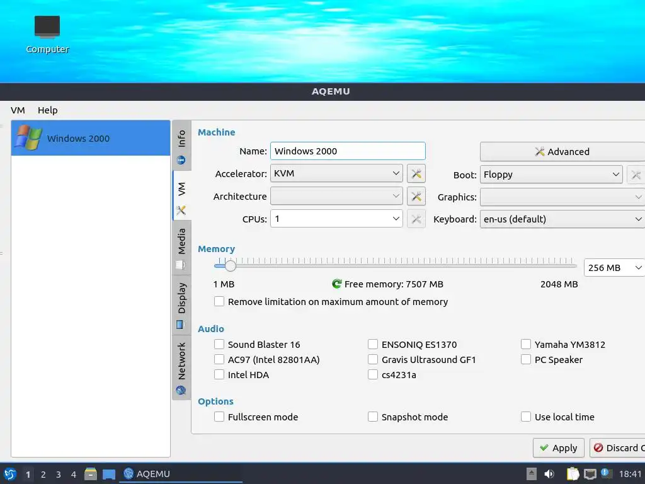Click the network monitor tray icon

tap(590, 474)
